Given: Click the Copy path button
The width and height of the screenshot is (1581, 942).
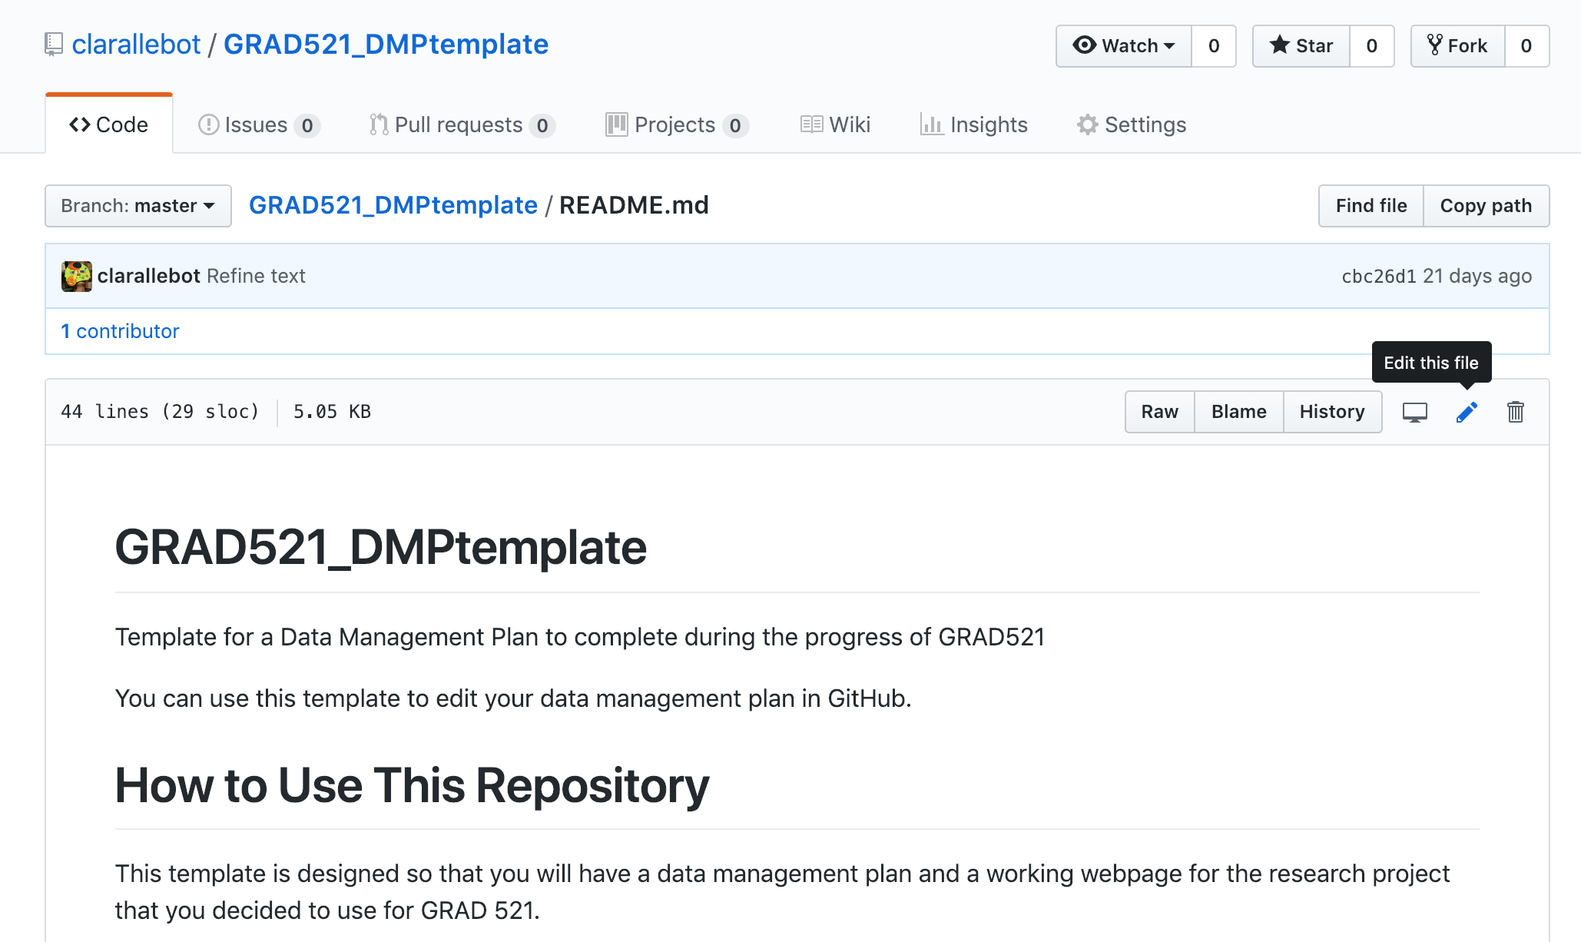Looking at the screenshot, I should click(x=1485, y=206).
